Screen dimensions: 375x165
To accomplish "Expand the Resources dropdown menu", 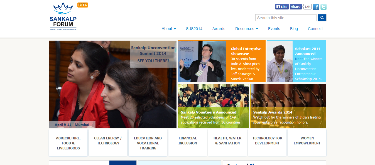I will [x=247, y=29].
